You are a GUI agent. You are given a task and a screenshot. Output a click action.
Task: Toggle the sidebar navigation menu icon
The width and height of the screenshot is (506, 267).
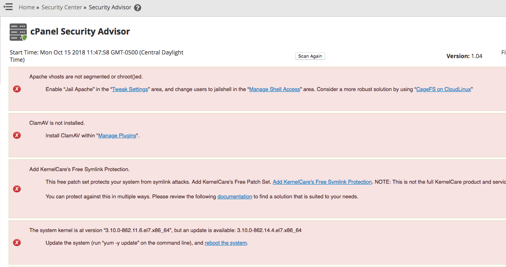coord(8,7)
